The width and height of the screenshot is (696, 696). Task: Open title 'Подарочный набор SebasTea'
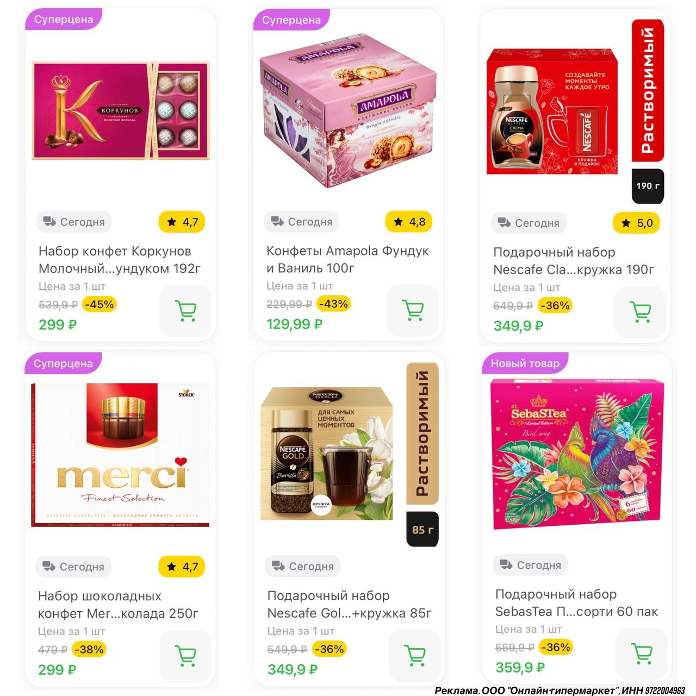[x=576, y=603]
